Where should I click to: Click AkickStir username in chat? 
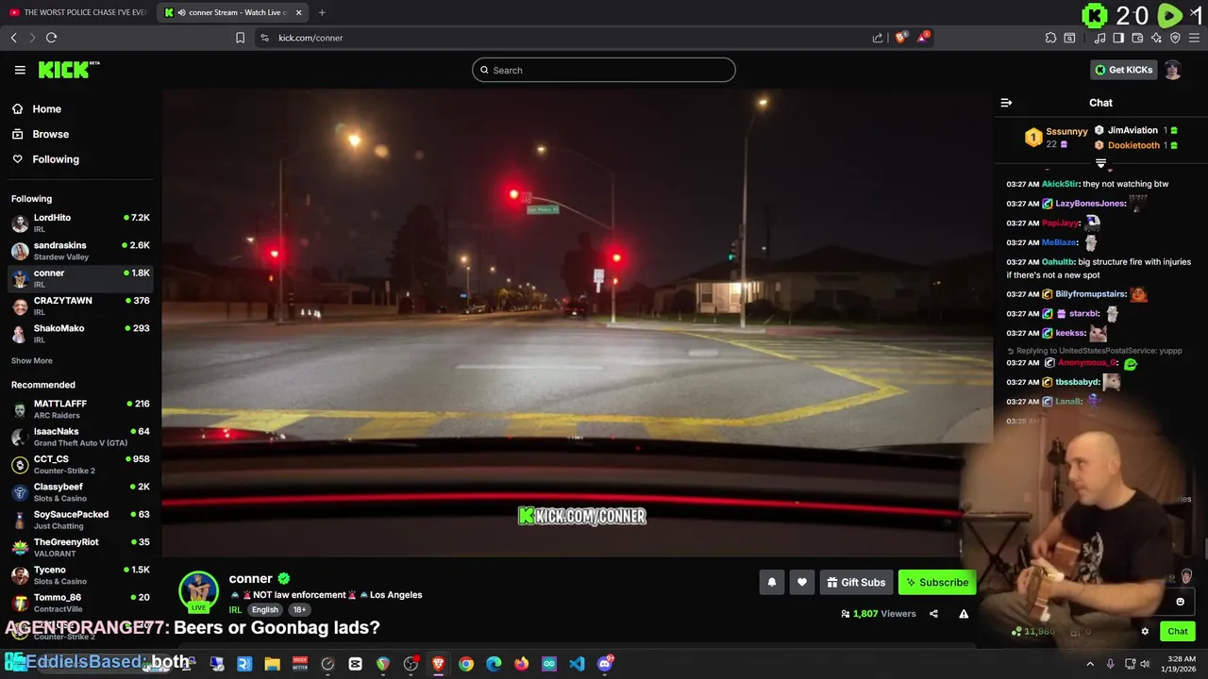point(1059,184)
